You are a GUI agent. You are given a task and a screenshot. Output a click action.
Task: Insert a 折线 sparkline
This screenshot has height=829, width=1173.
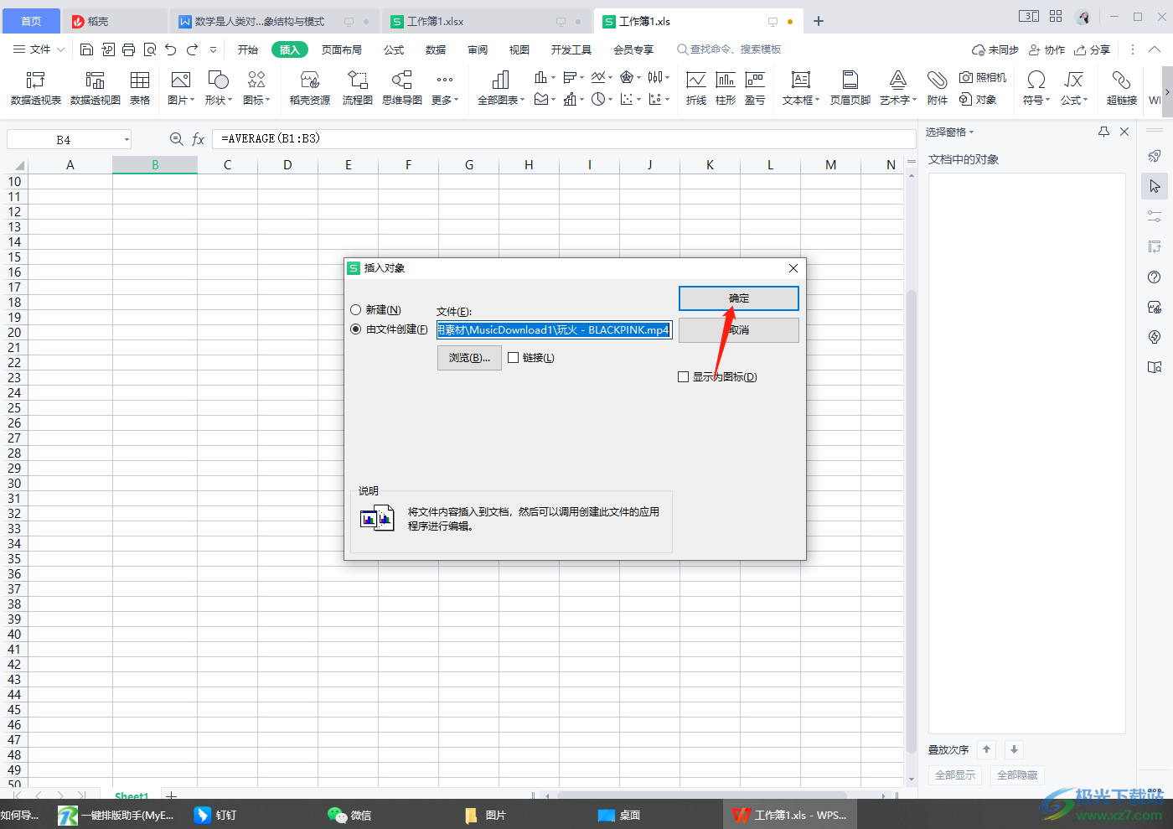[696, 88]
